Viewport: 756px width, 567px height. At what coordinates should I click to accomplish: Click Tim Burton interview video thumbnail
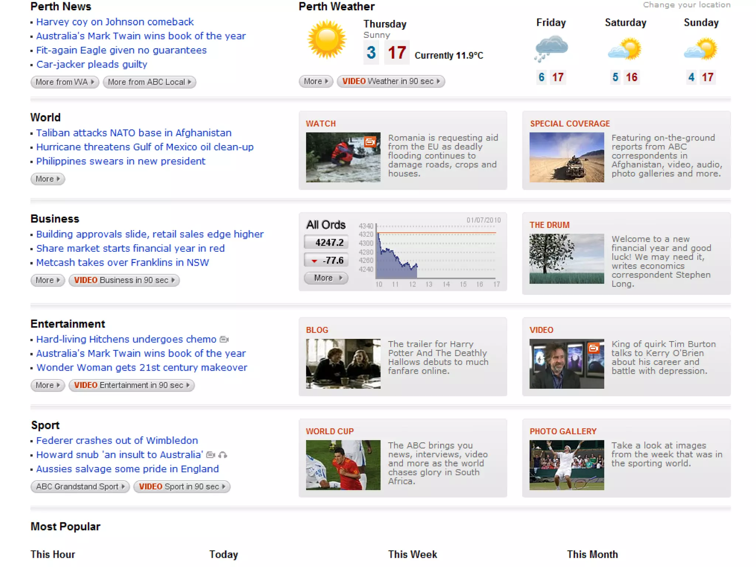click(566, 364)
